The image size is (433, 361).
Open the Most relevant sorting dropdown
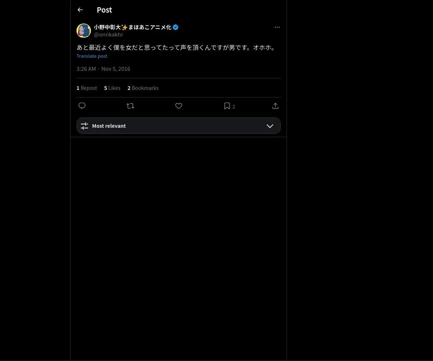pos(178,126)
